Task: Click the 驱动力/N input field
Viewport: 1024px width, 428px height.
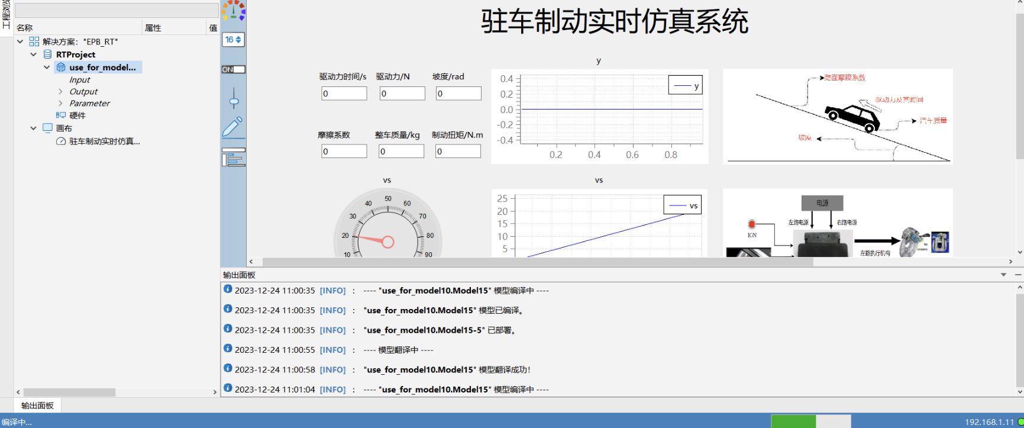Action: [x=401, y=94]
